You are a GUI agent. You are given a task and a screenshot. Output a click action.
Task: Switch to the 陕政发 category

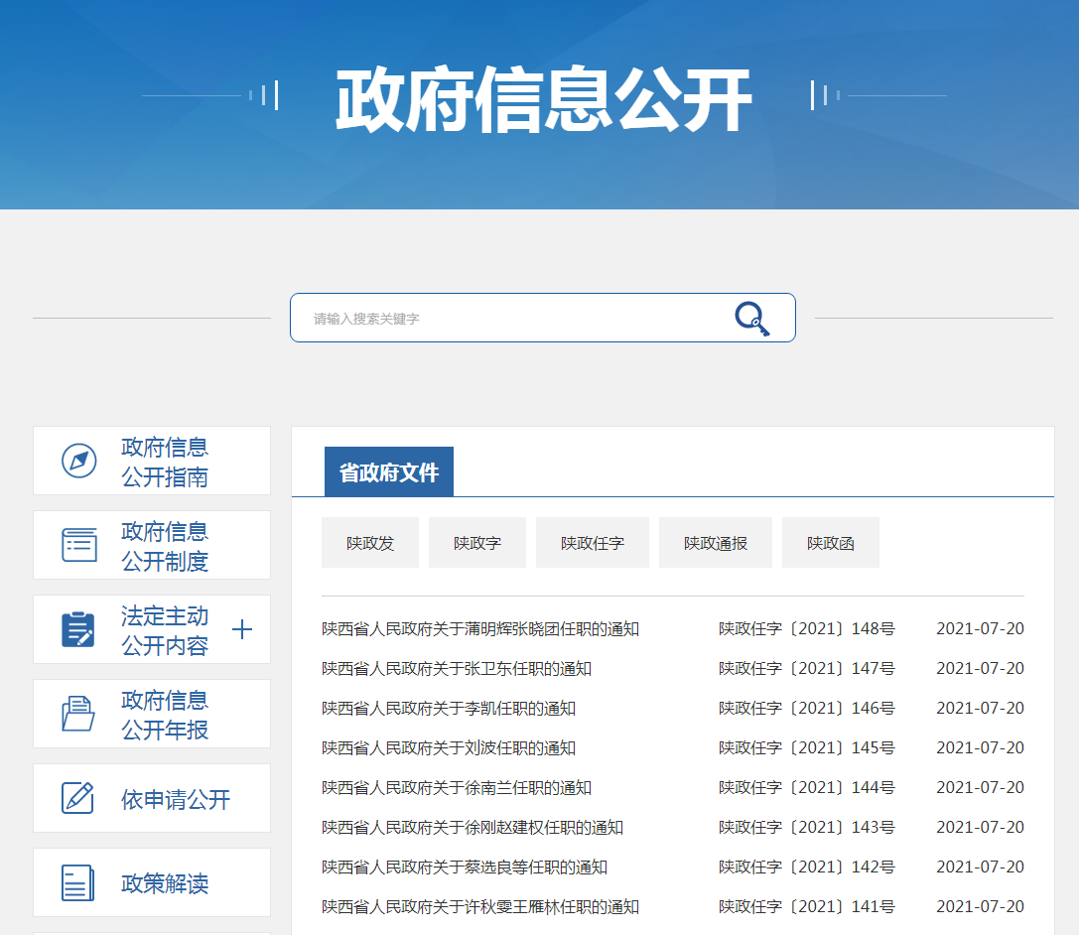coord(370,543)
